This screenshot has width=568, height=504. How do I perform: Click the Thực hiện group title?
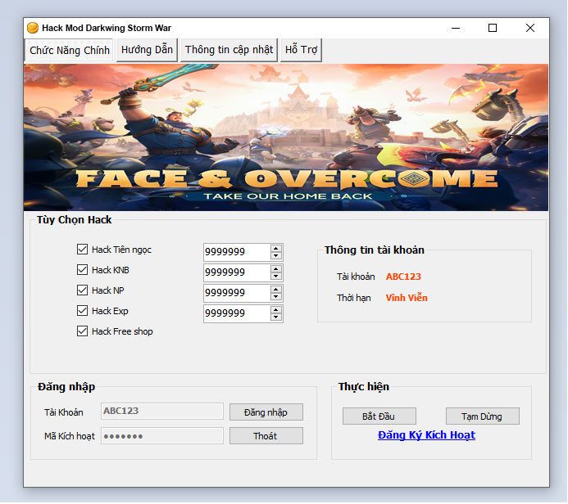[x=364, y=386]
